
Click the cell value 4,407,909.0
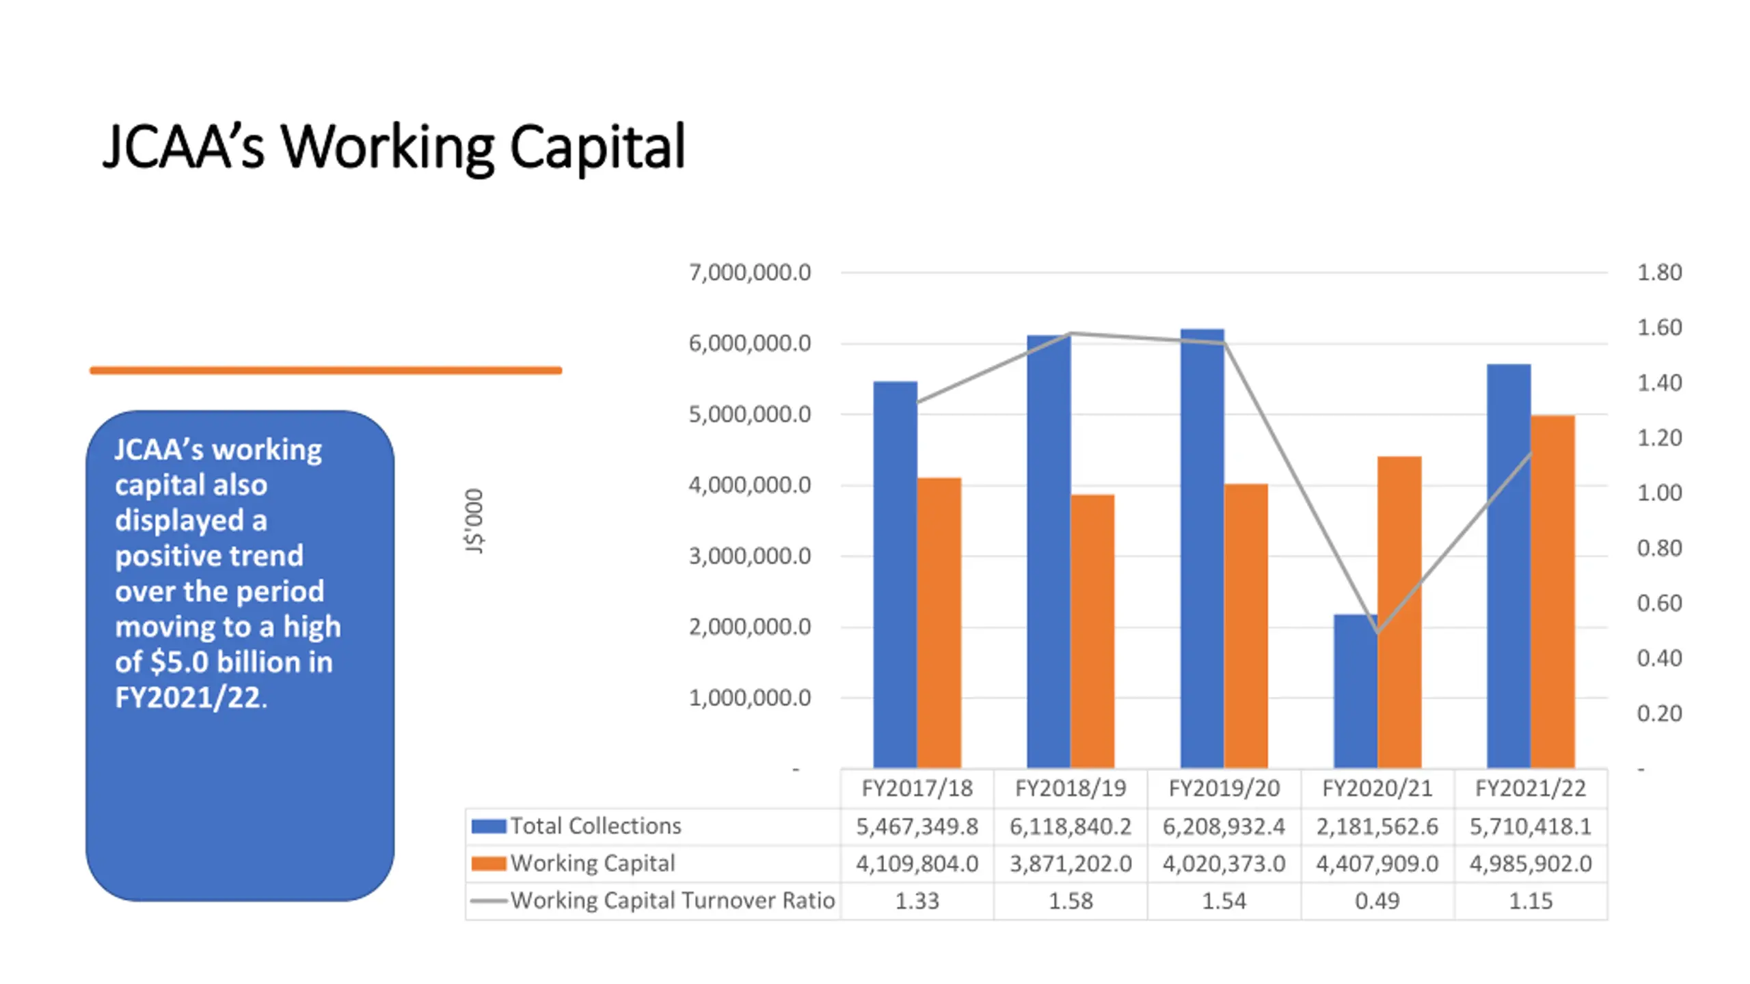coord(1377,864)
